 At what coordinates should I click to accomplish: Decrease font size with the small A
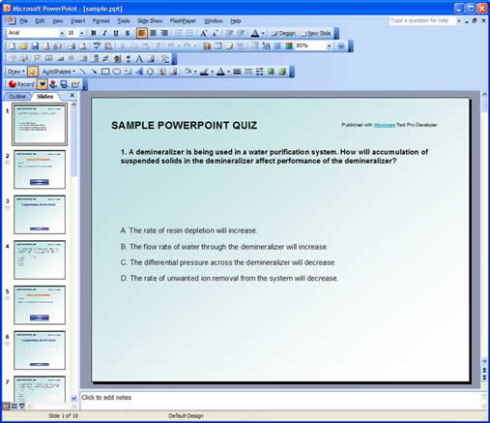click(x=216, y=33)
